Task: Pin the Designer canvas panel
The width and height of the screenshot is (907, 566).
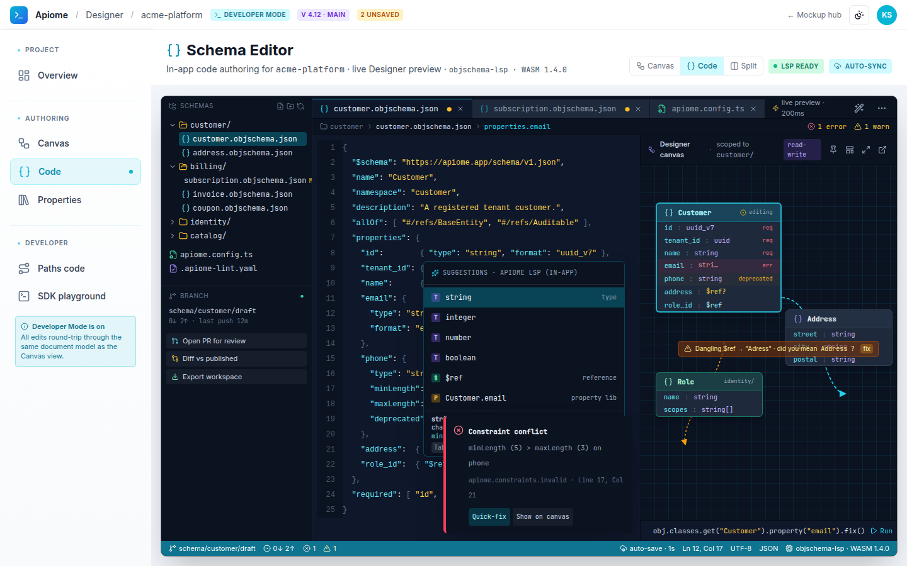Action: (833, 150)
